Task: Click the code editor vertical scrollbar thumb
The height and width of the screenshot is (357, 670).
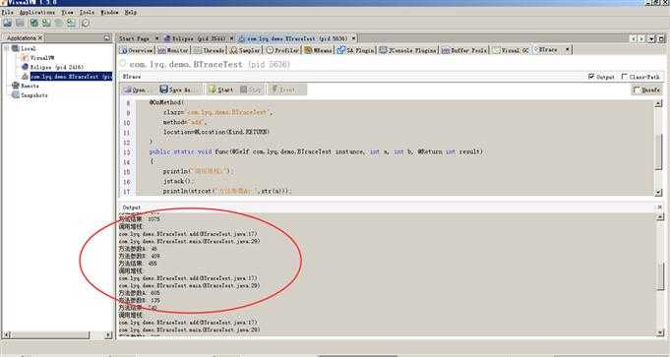Action: [x=658, y=151]
